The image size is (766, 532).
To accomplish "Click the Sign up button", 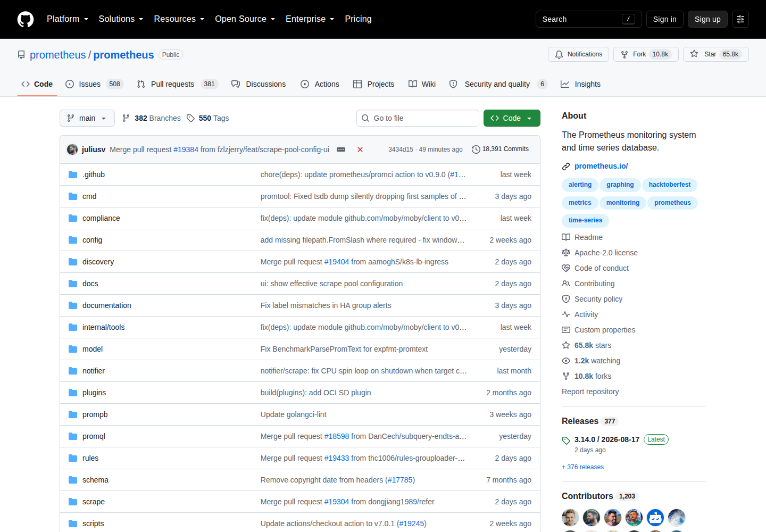I will point(707,19).
